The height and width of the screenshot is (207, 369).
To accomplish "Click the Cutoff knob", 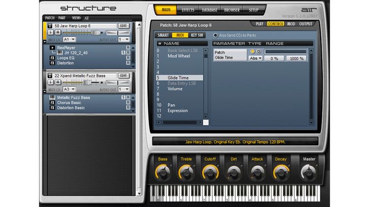I will [x=210, y=173].
